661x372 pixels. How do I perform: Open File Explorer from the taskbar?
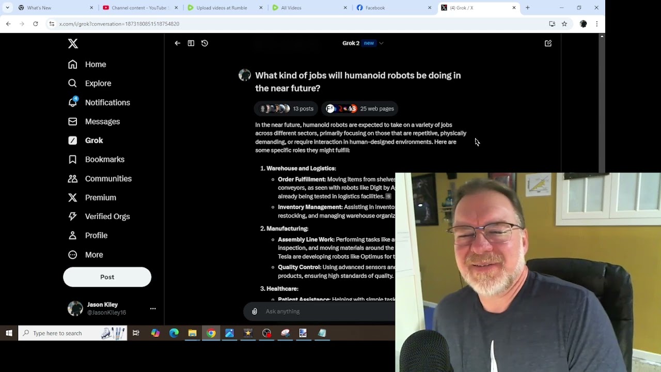pyautogui.click(x=192, y=333)
